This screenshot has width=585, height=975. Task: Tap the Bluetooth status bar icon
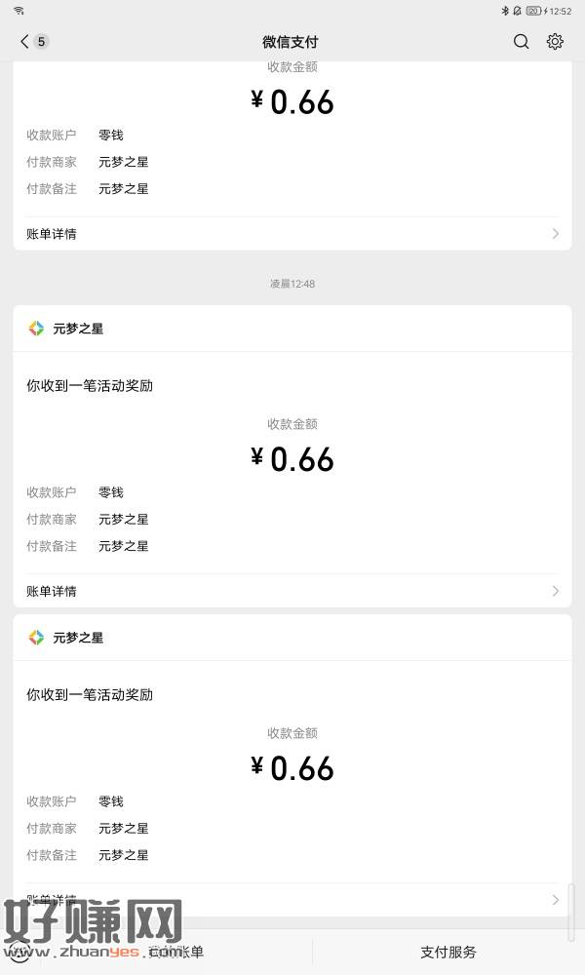(505, 11)
